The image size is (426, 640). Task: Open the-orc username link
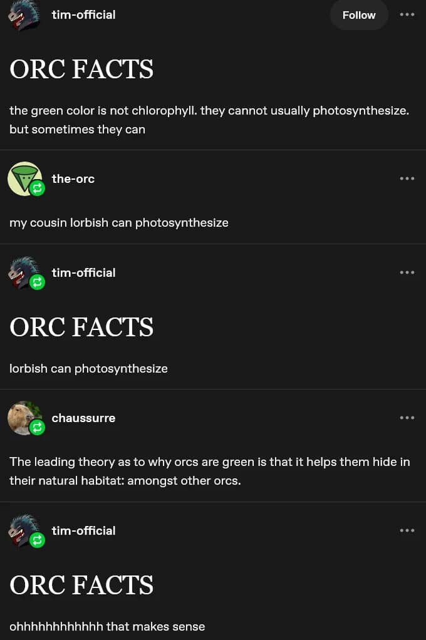73,178
